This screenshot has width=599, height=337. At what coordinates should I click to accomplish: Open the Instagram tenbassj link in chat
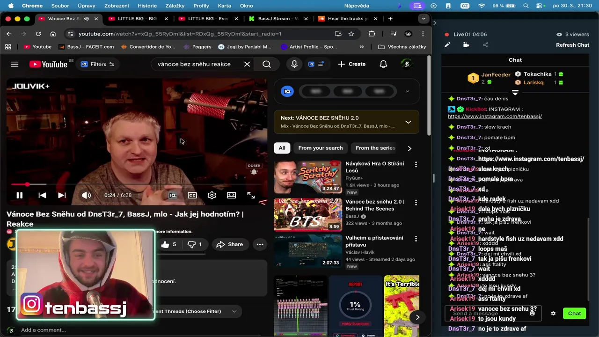(495, 116)
